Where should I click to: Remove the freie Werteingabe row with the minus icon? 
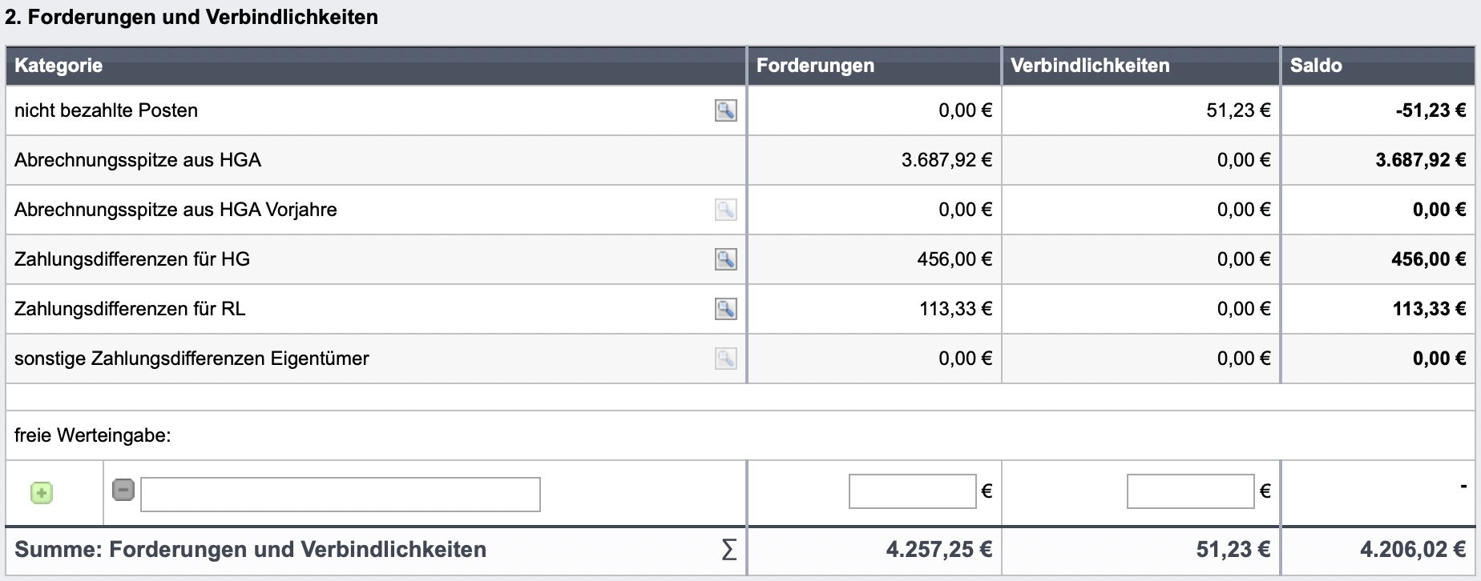(123, 489)
